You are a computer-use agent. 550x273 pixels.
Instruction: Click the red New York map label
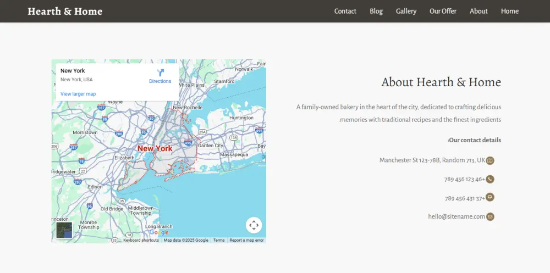155,149
